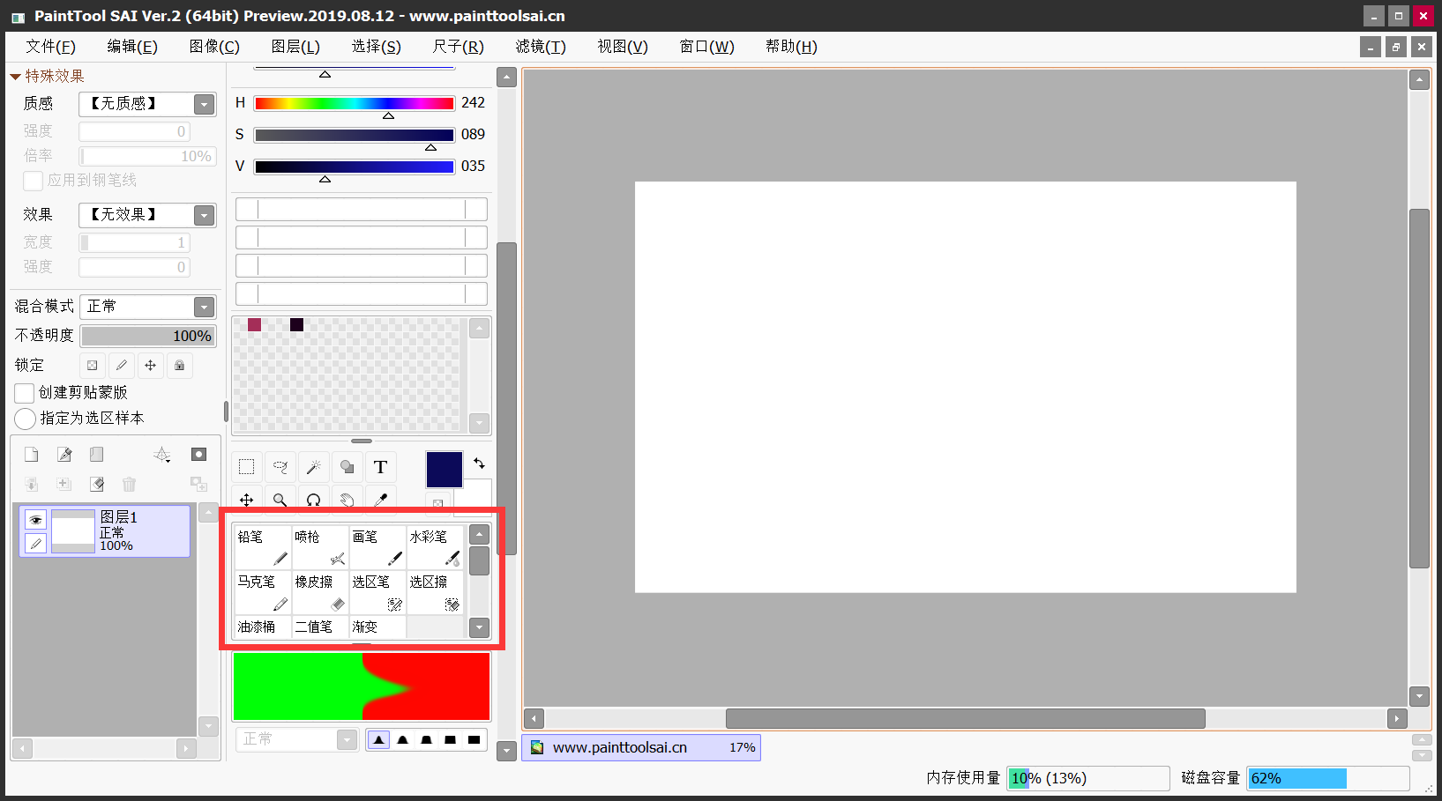Clear the layer with eraser icon

(x=96, y=484)
